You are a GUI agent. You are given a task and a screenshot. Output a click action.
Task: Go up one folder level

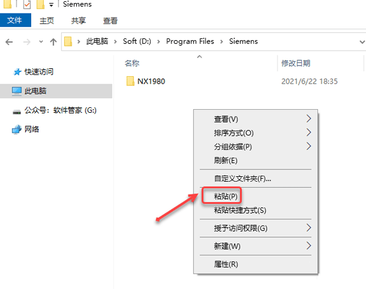click(x=53, y=42)
